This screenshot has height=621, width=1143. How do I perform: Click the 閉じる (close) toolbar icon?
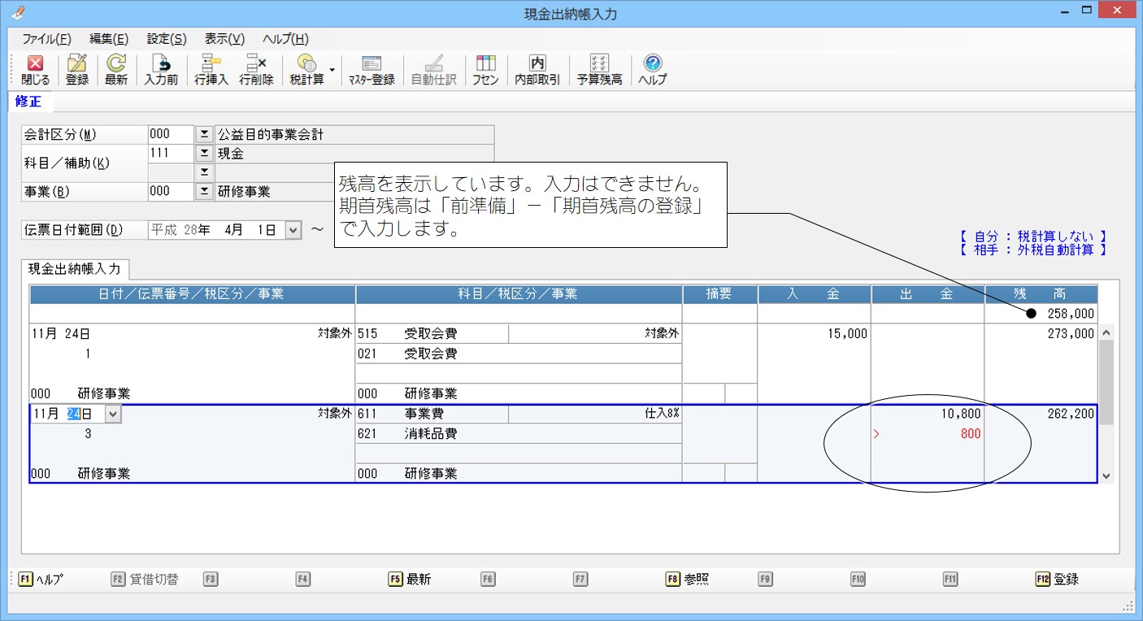[35, 70]
